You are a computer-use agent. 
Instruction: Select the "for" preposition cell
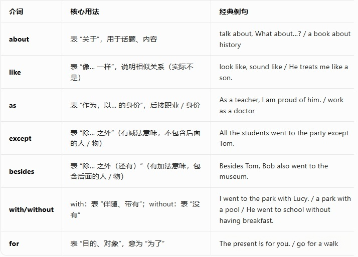click(14, 243)
